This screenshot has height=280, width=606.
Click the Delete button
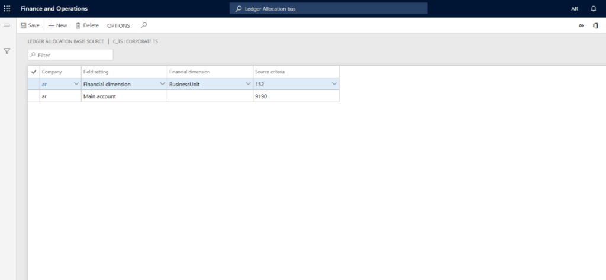pyautogui.click(x=87, y=25)
